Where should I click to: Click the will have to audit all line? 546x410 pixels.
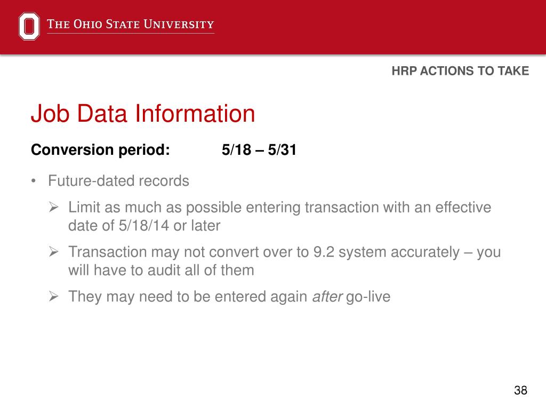(x=161, y=270)
